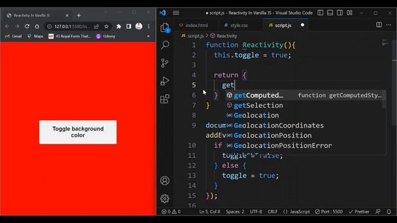
Task: Bookmark this page with the star
Action: [x=106, y=26]
